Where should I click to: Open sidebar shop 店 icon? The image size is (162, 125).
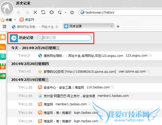click(x=3, y=66)
